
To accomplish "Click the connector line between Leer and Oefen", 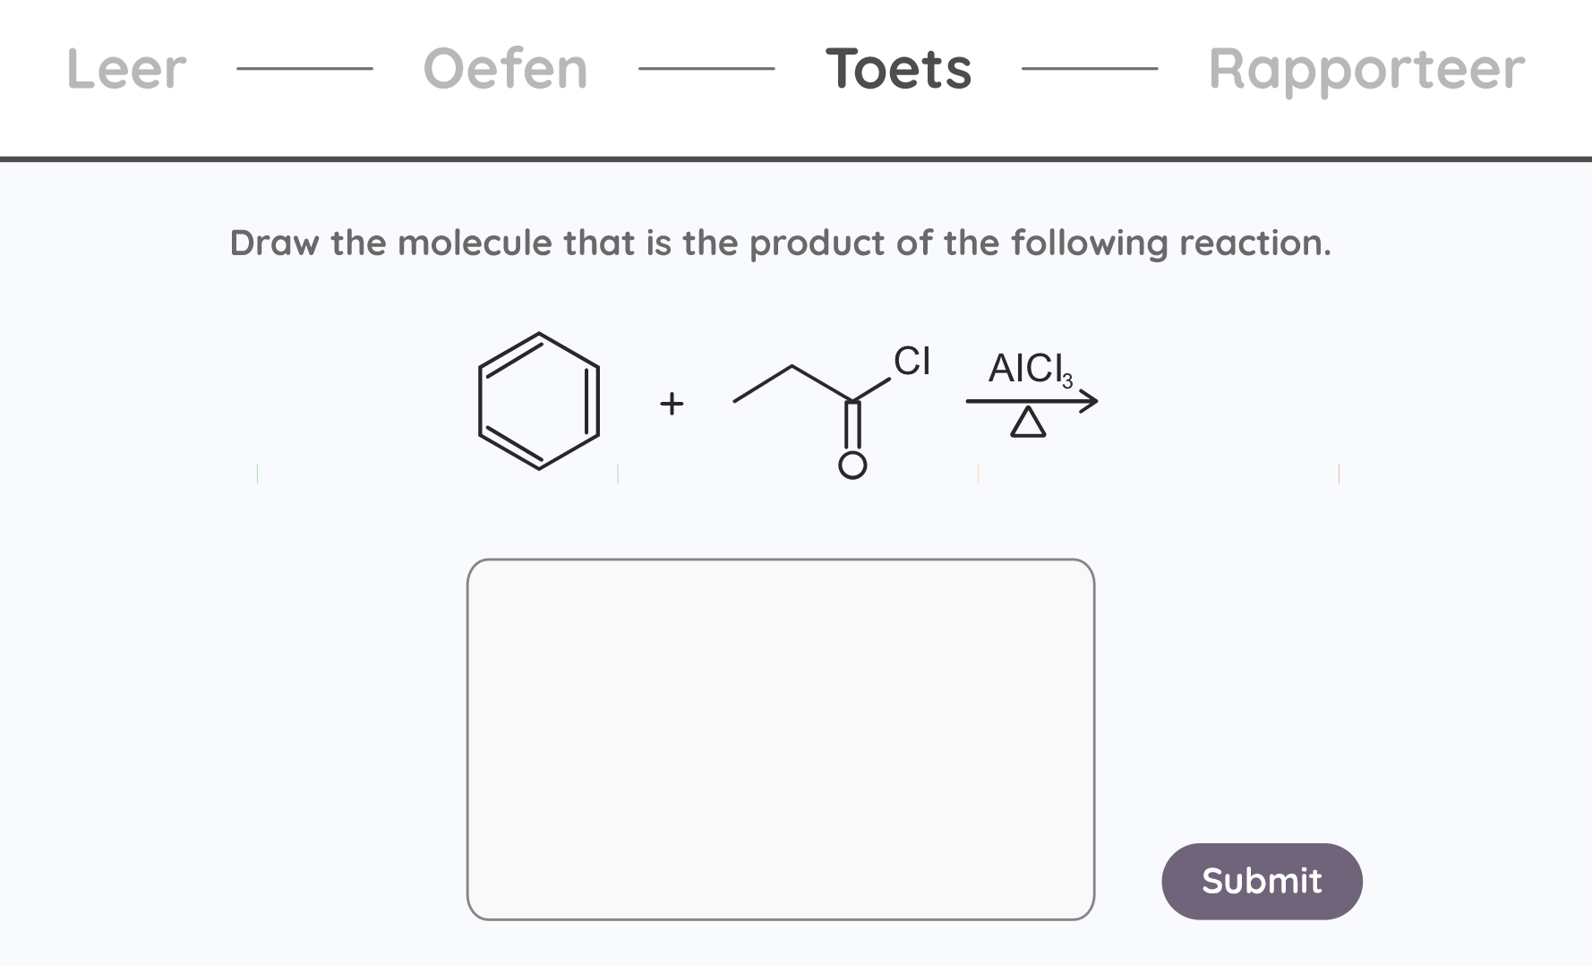I will tap(304, 68).
